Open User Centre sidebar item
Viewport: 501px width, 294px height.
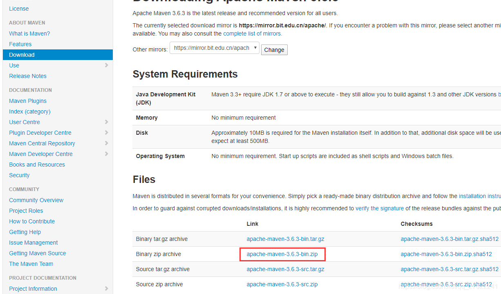pyautogui.click(x=25, y=122)
